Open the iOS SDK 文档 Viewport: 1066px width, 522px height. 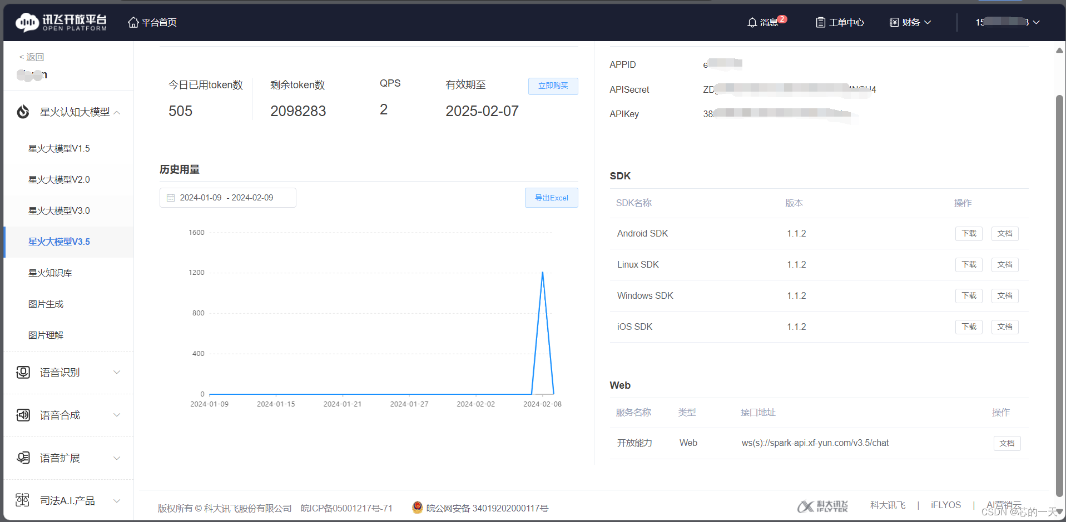[1005, 327]
